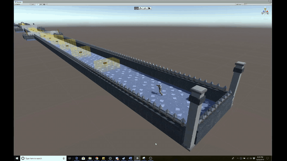Viewport: 287px width, 161px height.
Task: Toggle the Persp label under the gizmo
Action: pos(265,19)
